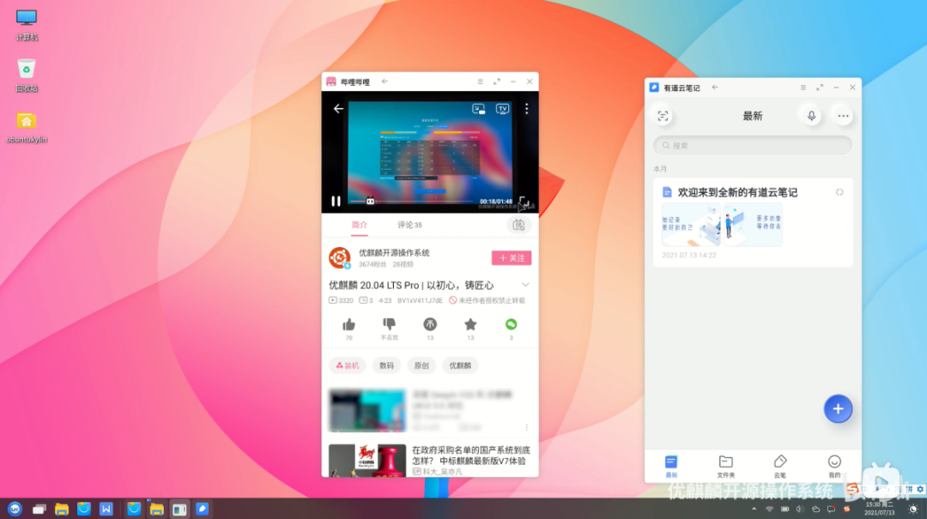The width and height of the screenshot is (927, 519).
Task: Open recommended video about 中标麒麟 V7
Action: pyautogui.click(x=430, y=461)
